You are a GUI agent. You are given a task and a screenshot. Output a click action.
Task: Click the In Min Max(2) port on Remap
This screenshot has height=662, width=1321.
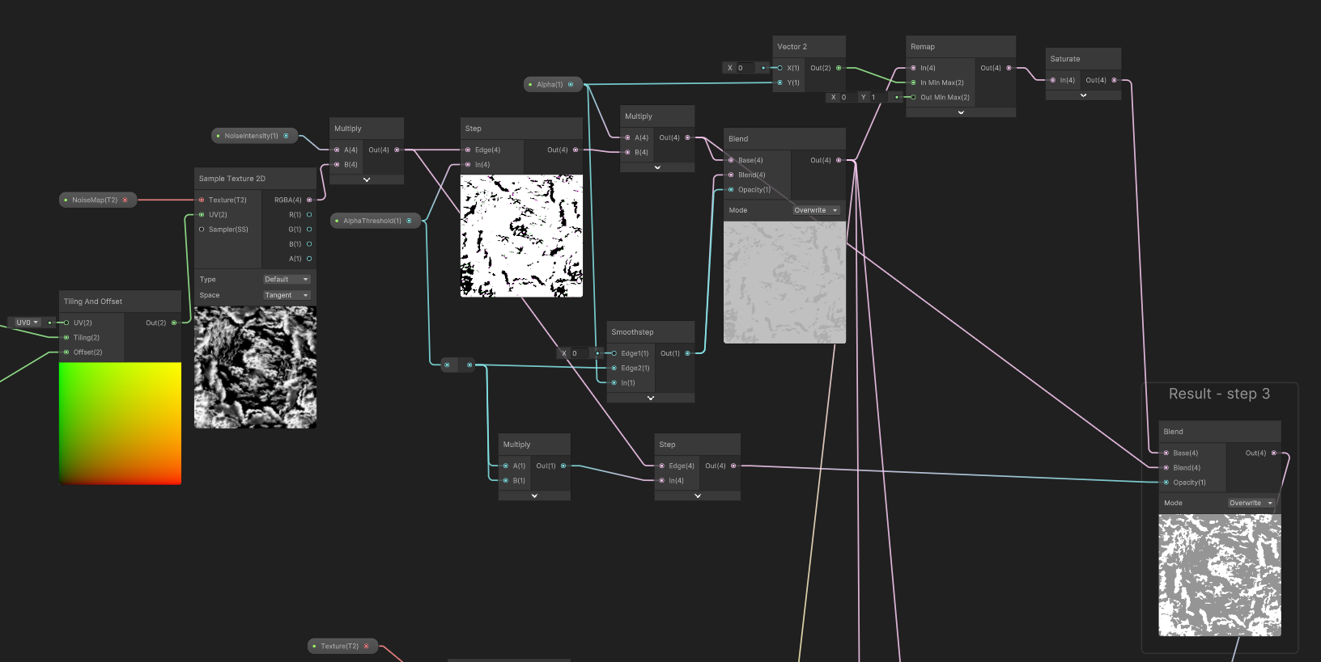click(x=913, y=82)
